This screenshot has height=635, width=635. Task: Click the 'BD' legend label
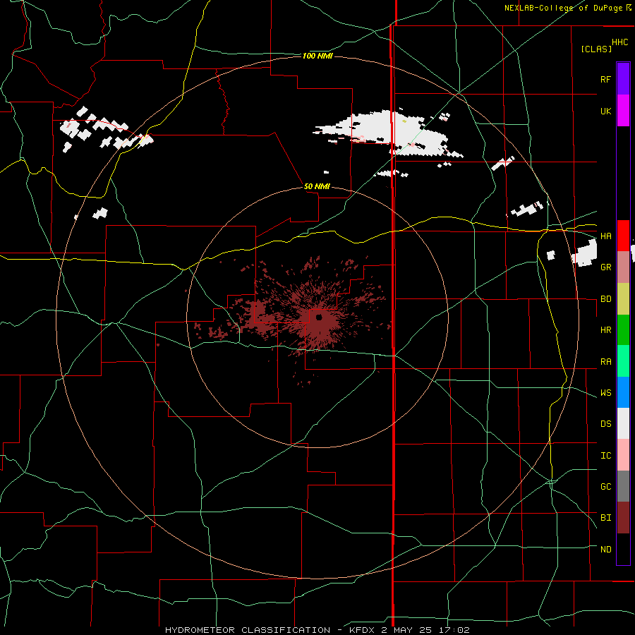tap(605, 299)
